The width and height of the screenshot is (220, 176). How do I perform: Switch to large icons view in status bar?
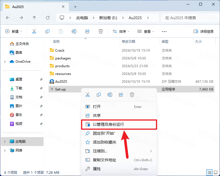[215, 172]
